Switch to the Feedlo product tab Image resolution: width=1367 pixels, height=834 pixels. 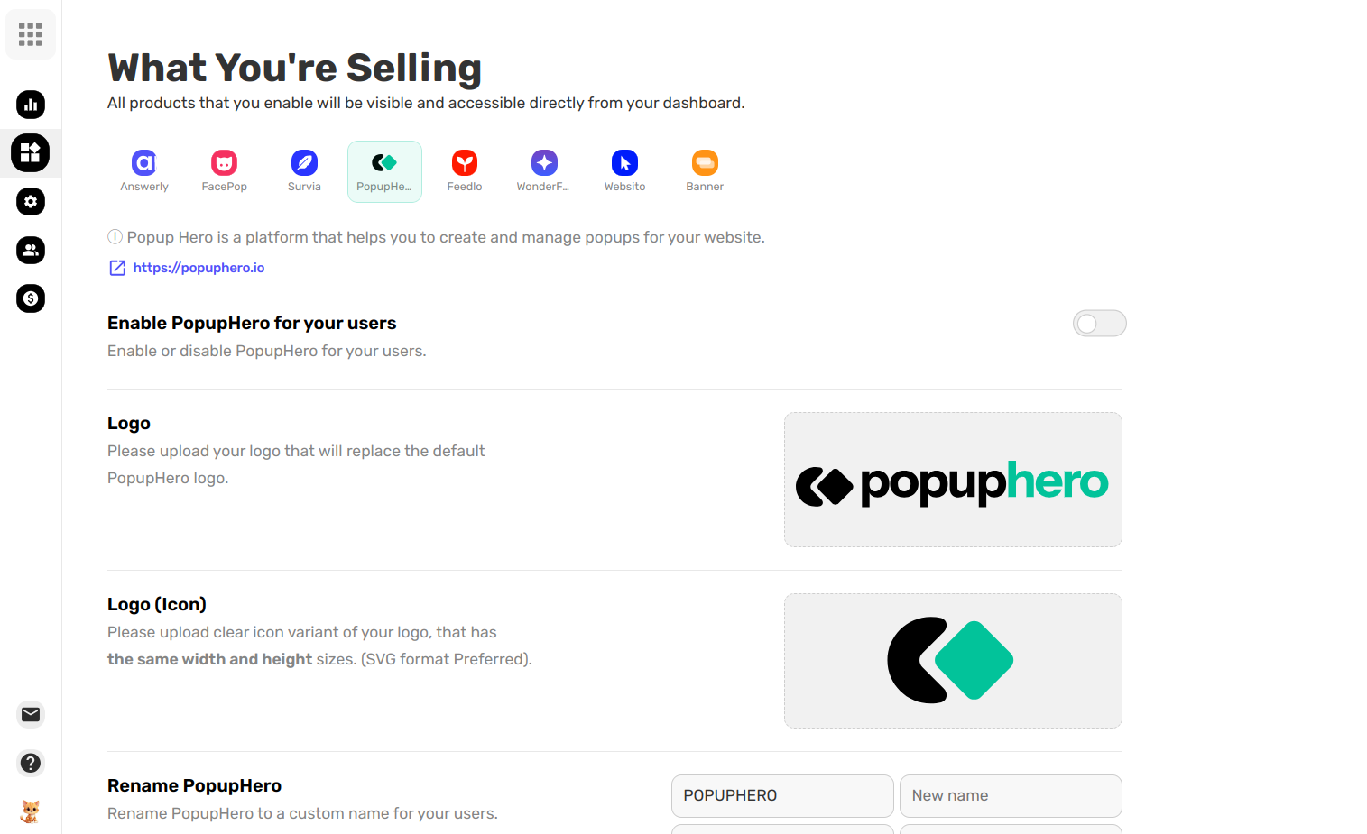[x=465, y=171]
